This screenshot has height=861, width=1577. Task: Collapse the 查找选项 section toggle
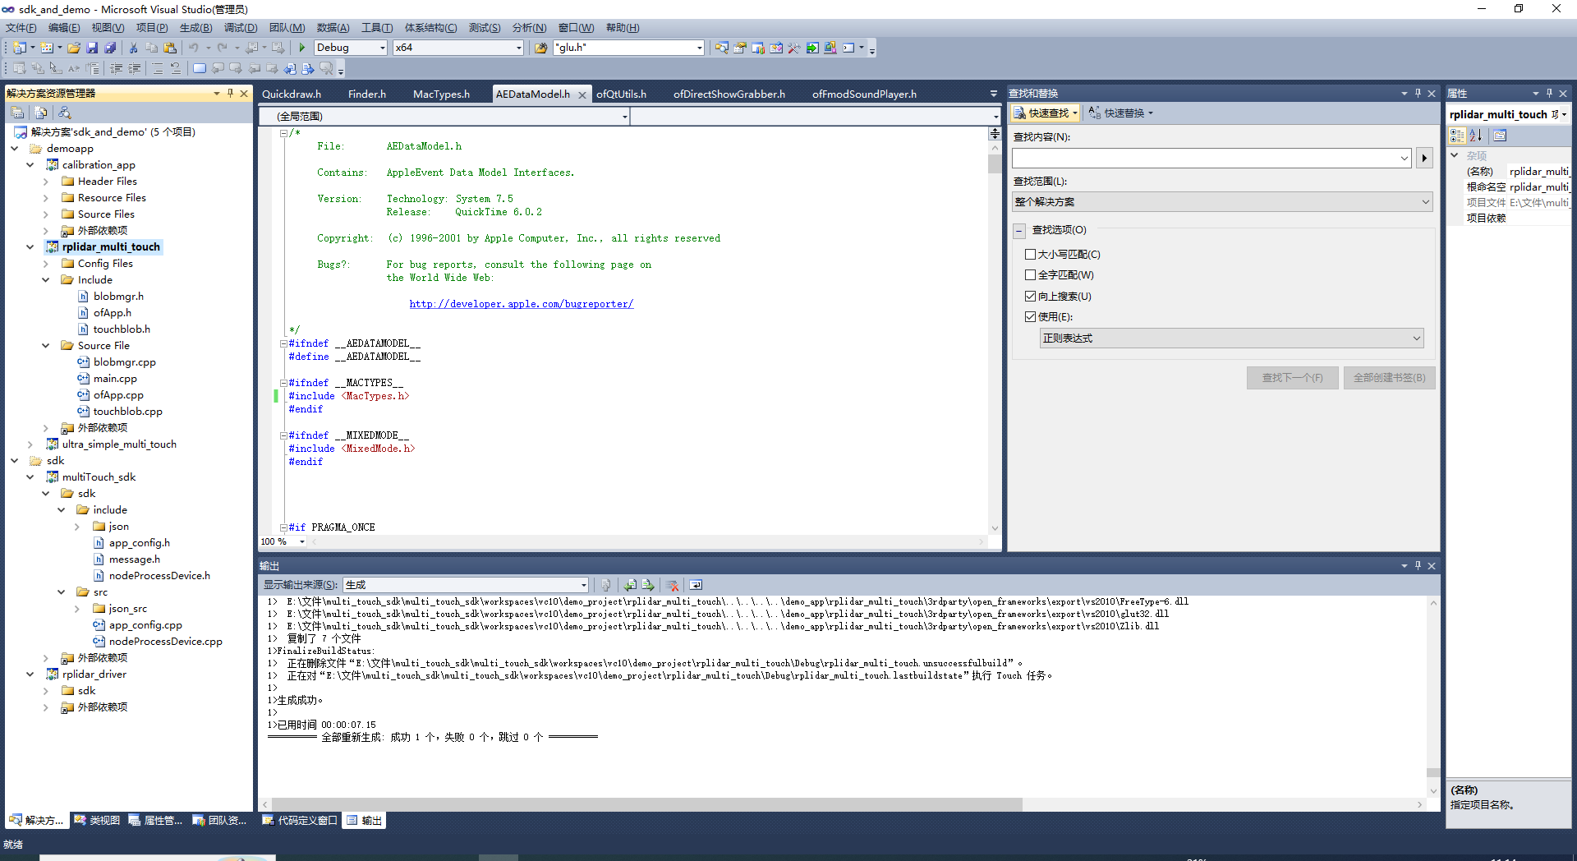tap(1019, 231)
